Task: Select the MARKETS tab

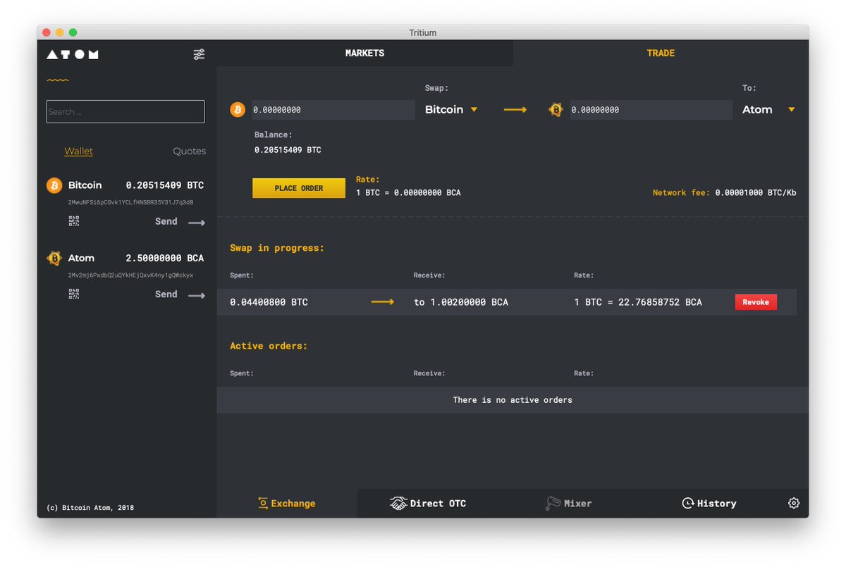Action: (364, 53)
